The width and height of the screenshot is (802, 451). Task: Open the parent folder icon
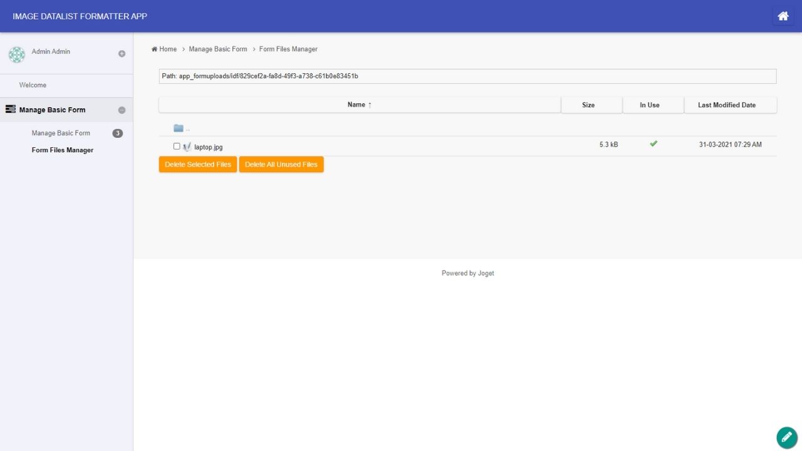coord(179,128)
